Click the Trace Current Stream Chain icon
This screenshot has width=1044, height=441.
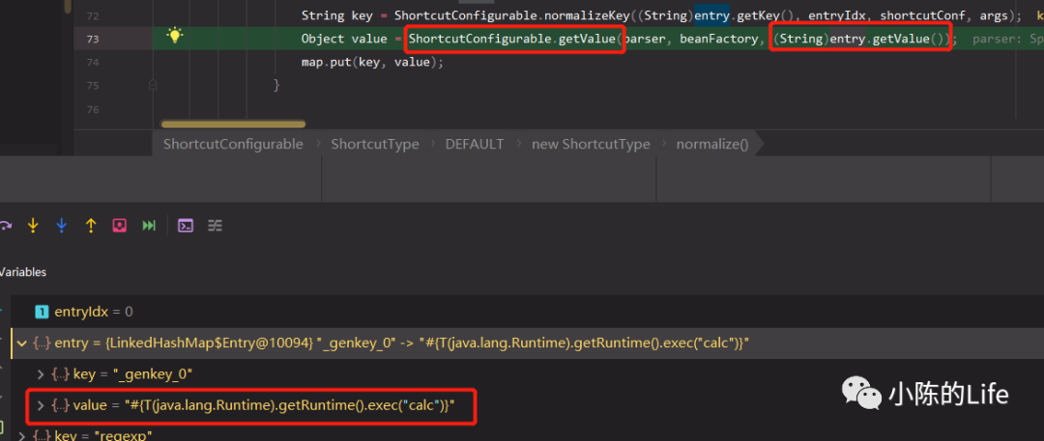[x=215, y=226]
